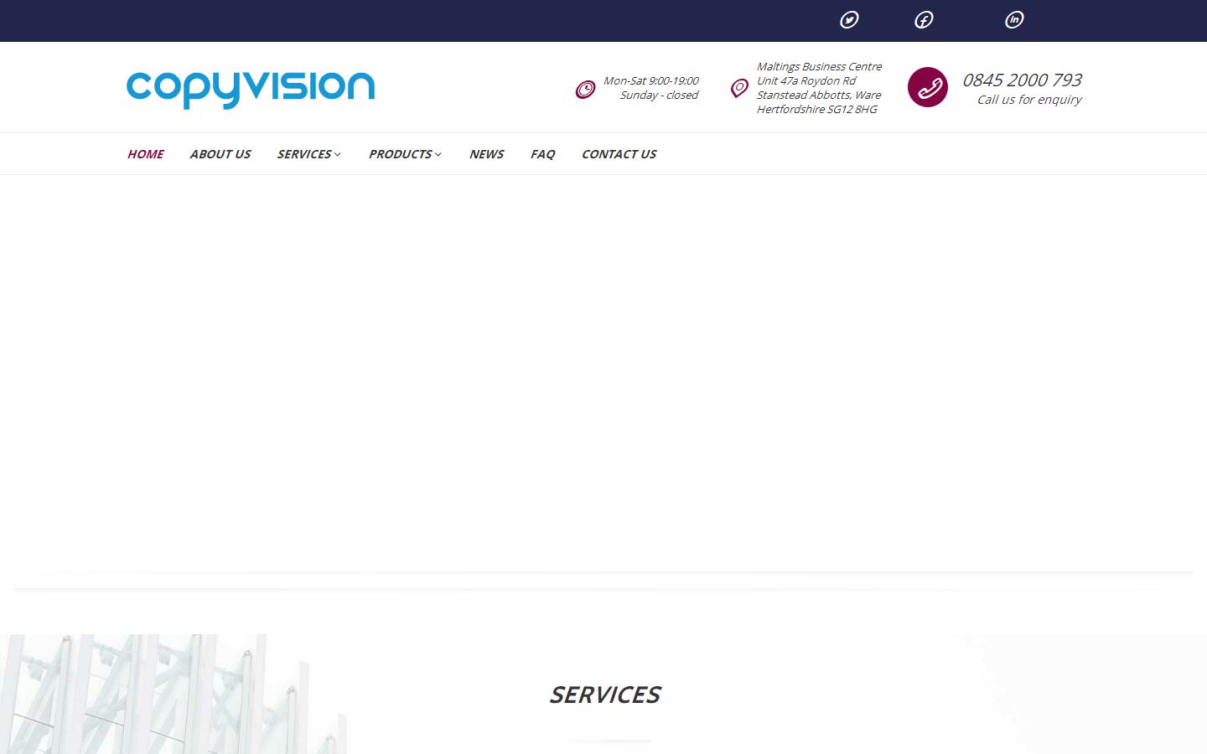Select HOME in the navigation bar
The height and width of the screenshot is (754, 1207).
(x=145, y=154)
